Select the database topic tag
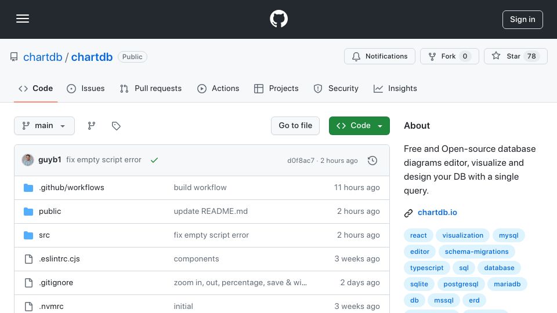Image resolution: width=557 pixels, height=313 pixels. coord(499,268)
